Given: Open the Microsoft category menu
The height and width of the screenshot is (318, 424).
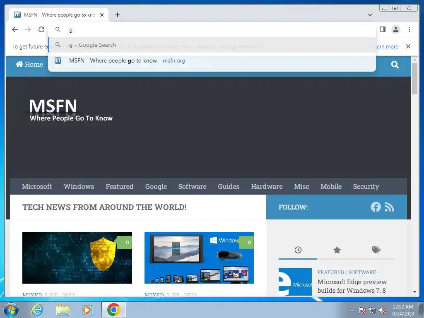Looking at the screenshot, I should coord(37,186).
